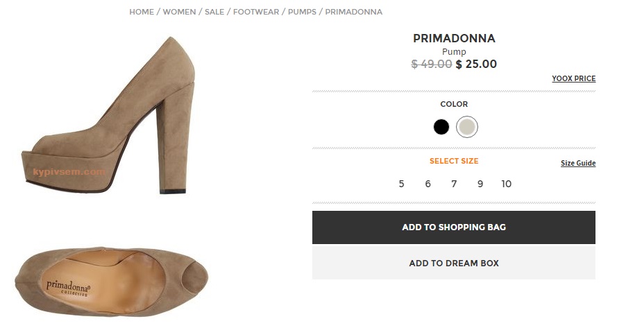
Task: Select the black color swatch
Action: point(441,127)
